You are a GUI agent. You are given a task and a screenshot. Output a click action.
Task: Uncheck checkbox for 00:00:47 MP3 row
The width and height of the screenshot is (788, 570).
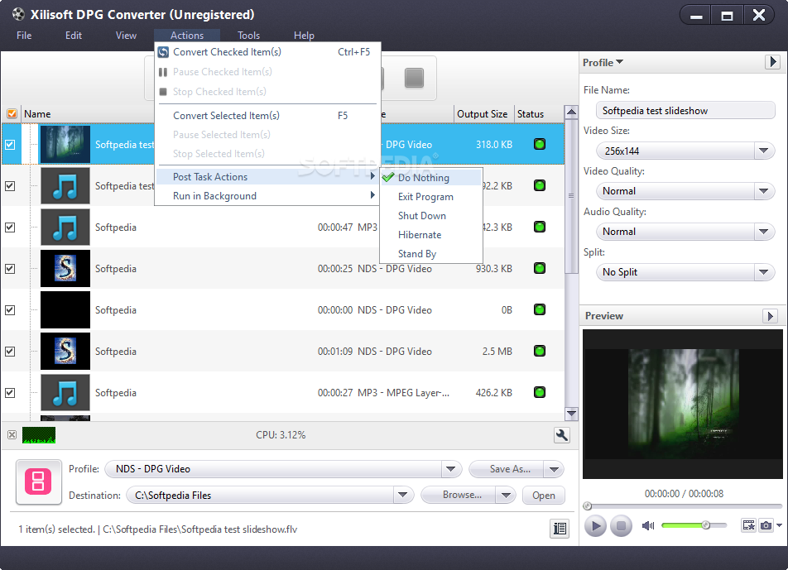click(x=10, y=227)
